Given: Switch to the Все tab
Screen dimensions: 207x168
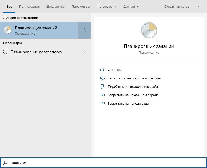Looking at the screenshot, I should pyautogui.click(x=9, y=6).
